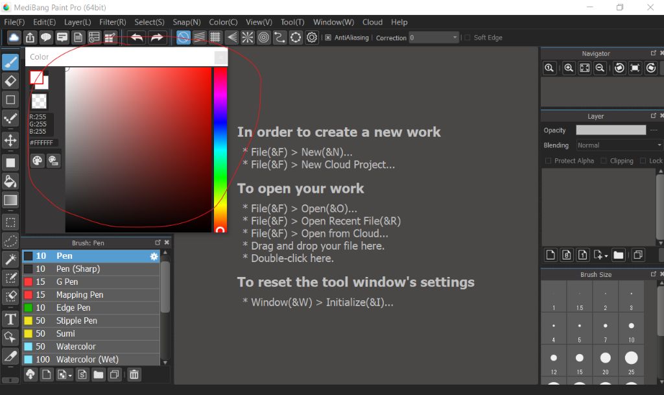The width and height of the screenshot is (664, 395).
Task: Select the Dot/shape brush tool
Action: pyautogui.click(x=10, y=119)
